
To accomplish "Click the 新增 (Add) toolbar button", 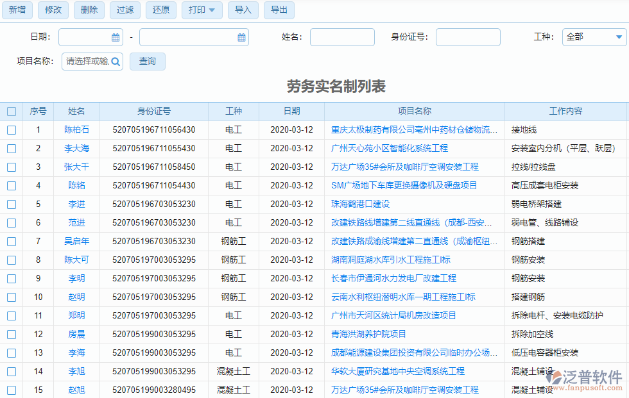I will click(17, 10).
